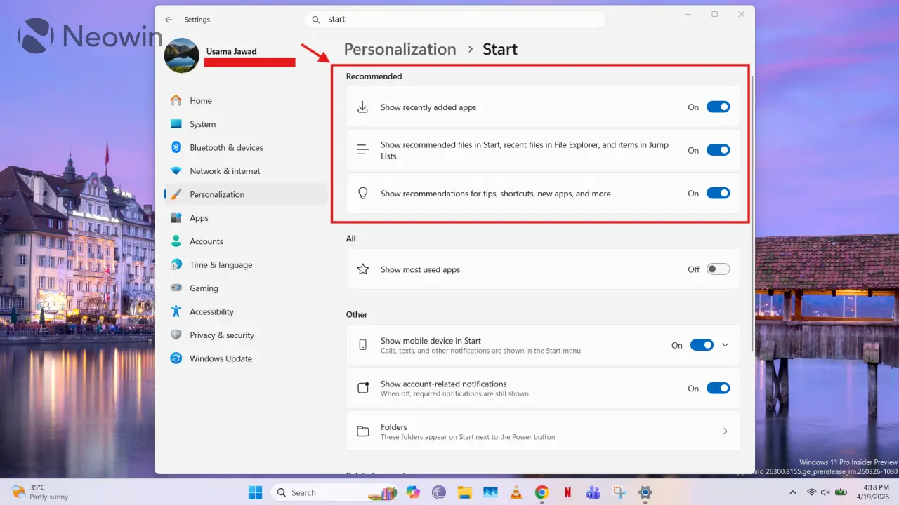Expand hidden icons in the system tray
899x505 pixels.
coord(793,492)
